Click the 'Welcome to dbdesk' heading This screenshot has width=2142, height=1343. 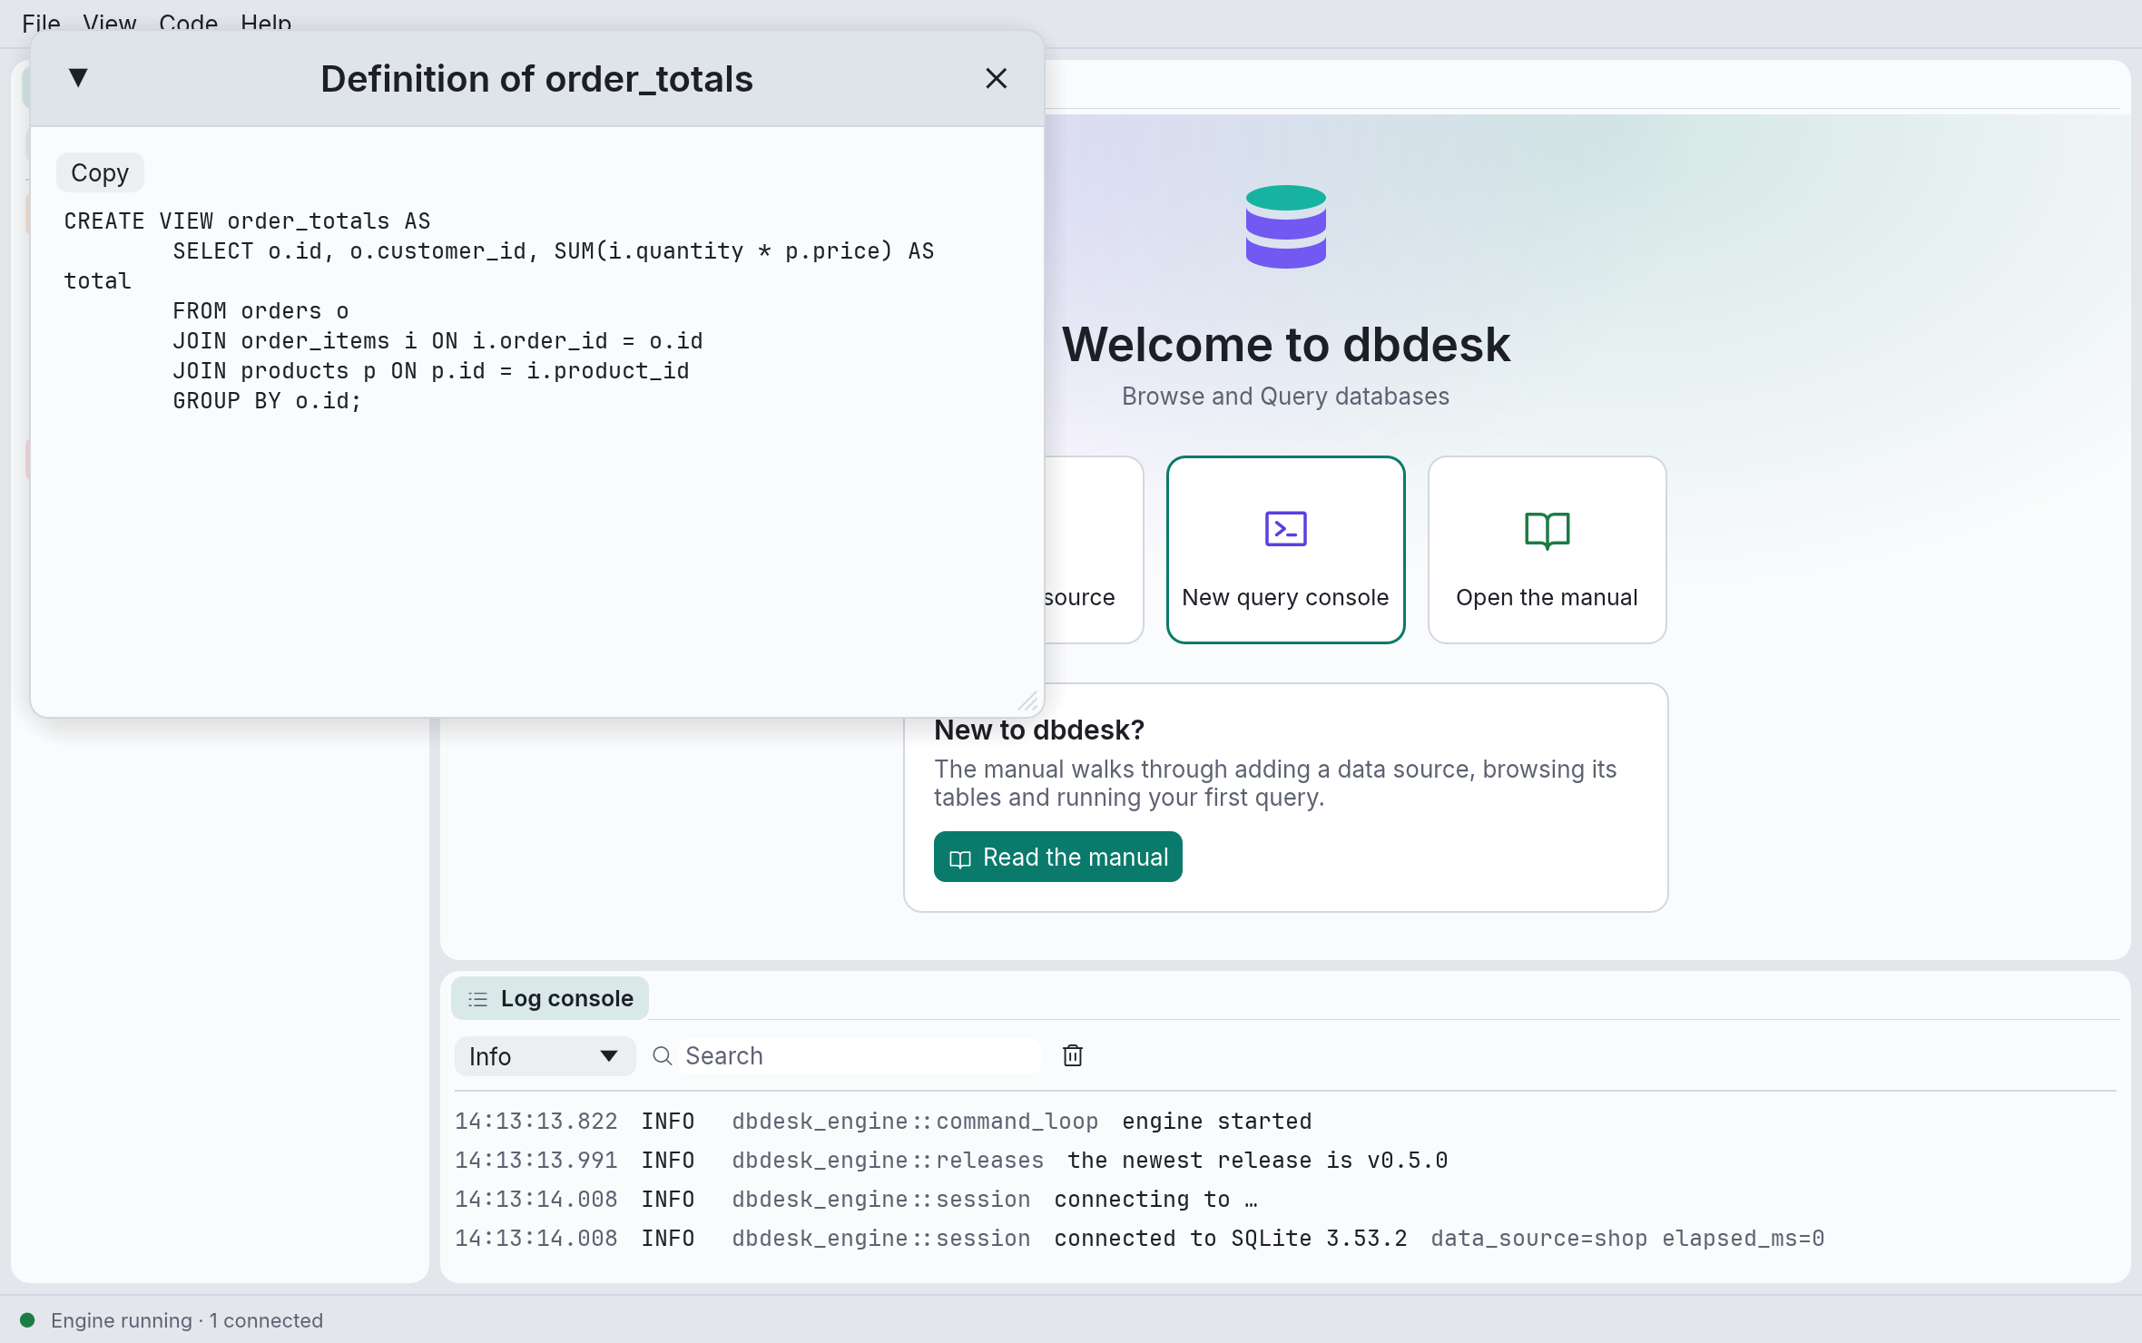(1285, 345)
